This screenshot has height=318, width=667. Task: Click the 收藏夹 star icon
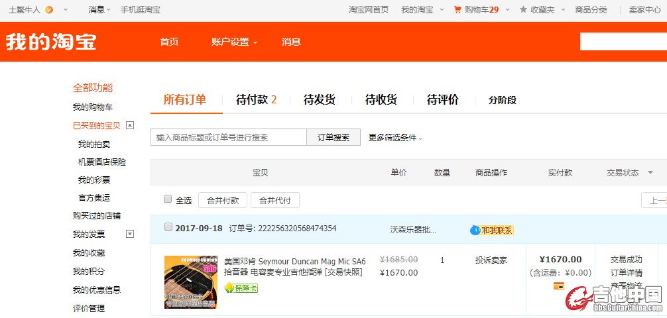(x=523, y=10)
